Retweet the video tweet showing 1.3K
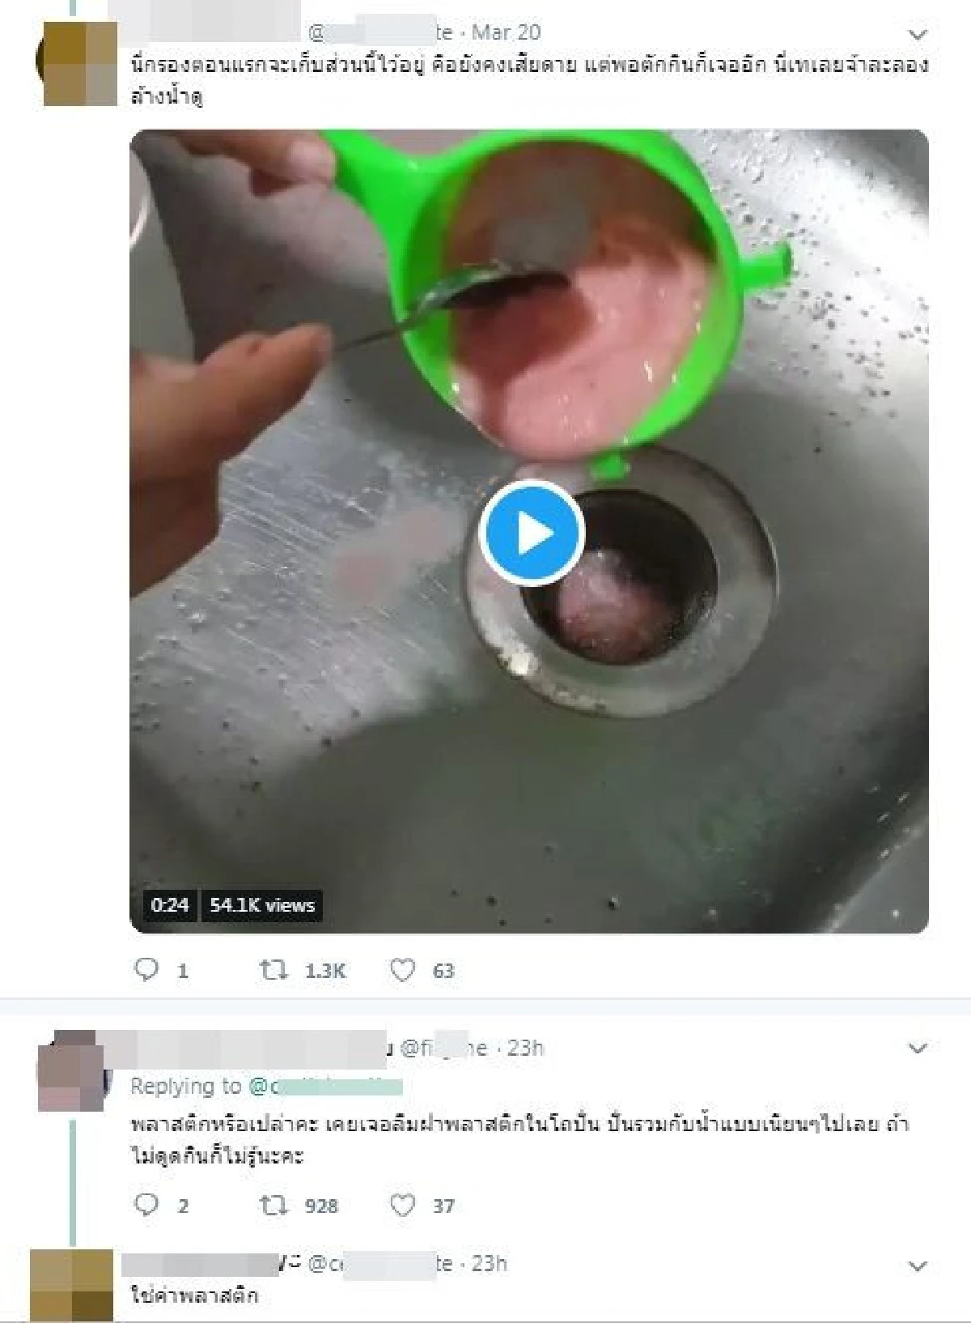Image resolution: width=971 pixels, height=1323 pixels. (273, 970)
